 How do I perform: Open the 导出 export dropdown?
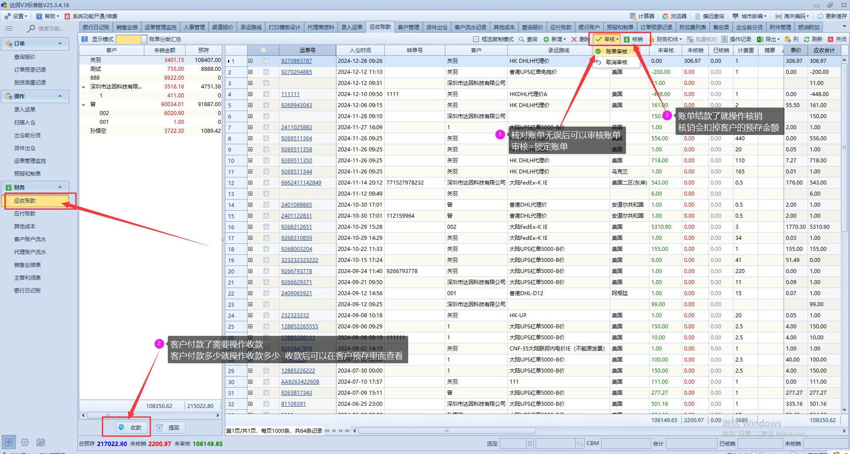click(x=768, y=39)
